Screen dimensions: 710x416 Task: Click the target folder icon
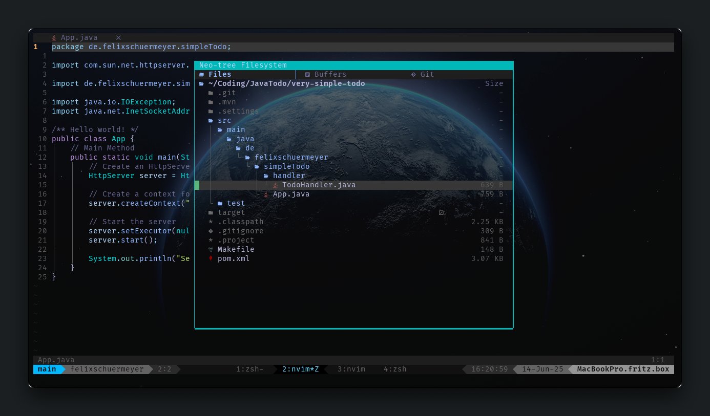point(211,212)
